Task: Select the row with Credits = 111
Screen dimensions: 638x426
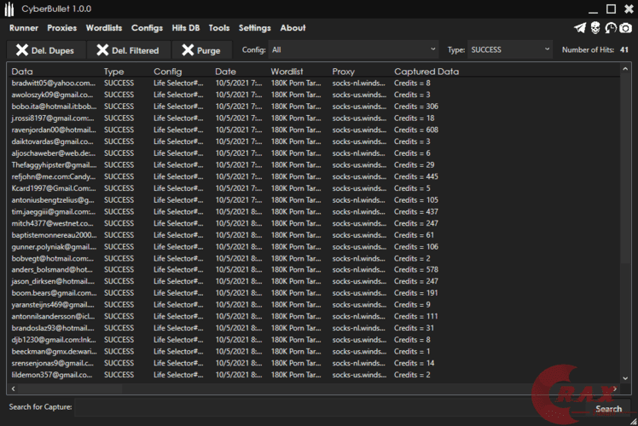Action: pos(313,317)
